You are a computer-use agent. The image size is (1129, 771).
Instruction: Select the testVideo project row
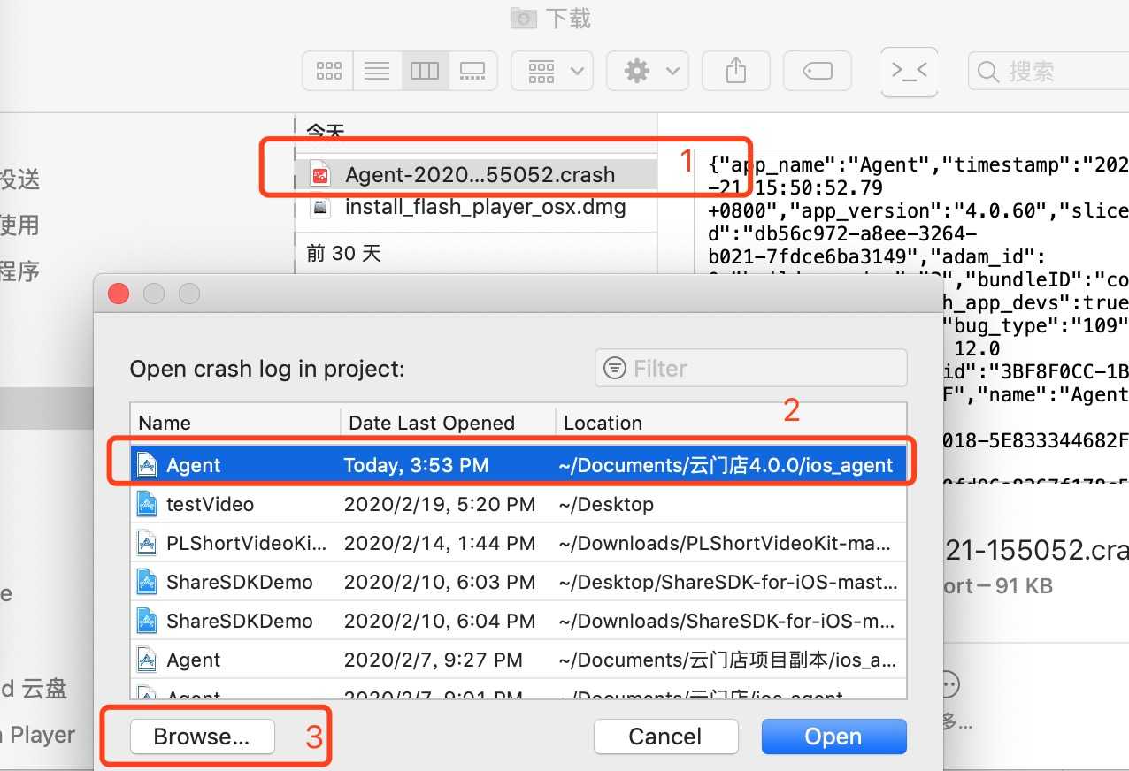518,504
